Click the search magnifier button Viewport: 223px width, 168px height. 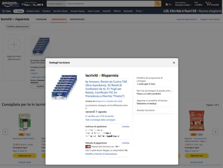(x=158, y=4)
